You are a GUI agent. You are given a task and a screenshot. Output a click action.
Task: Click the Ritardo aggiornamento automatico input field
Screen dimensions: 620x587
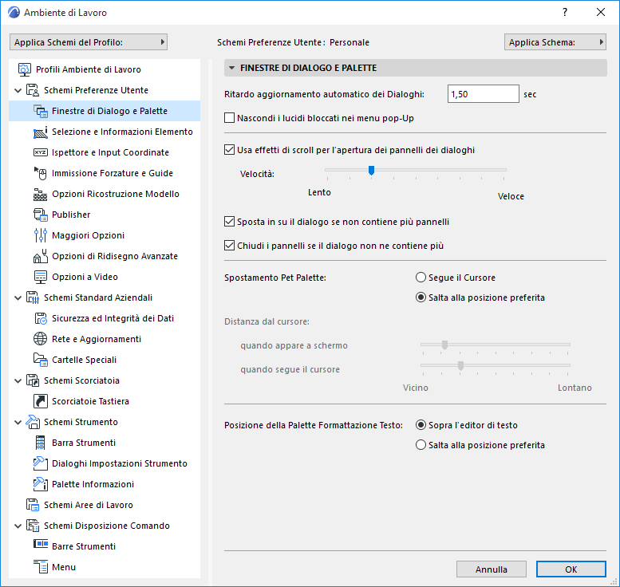pyautogui.click(x=483, y=94)
